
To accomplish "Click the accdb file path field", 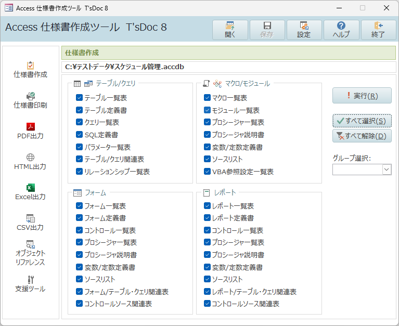I will coord(228,67).
